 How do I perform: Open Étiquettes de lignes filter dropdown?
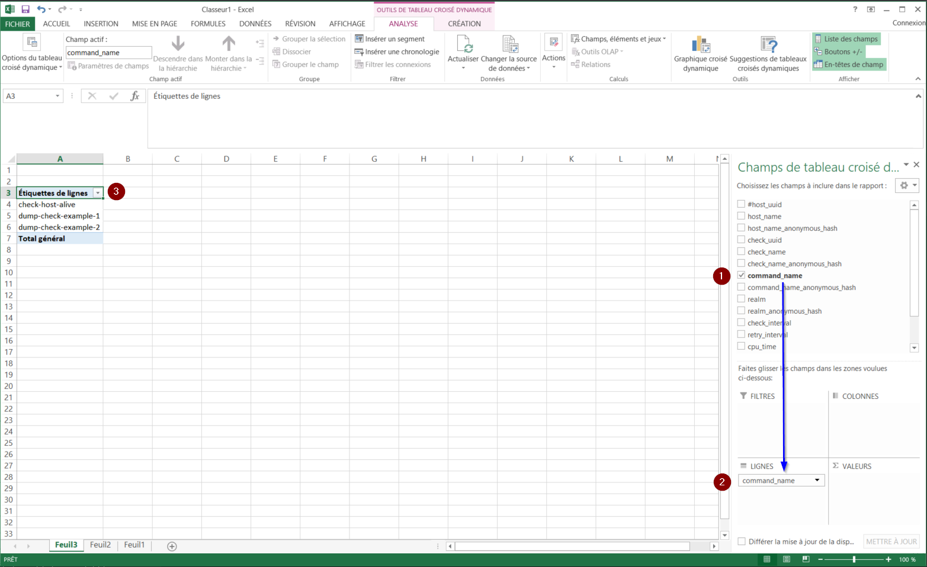(98, 193)
